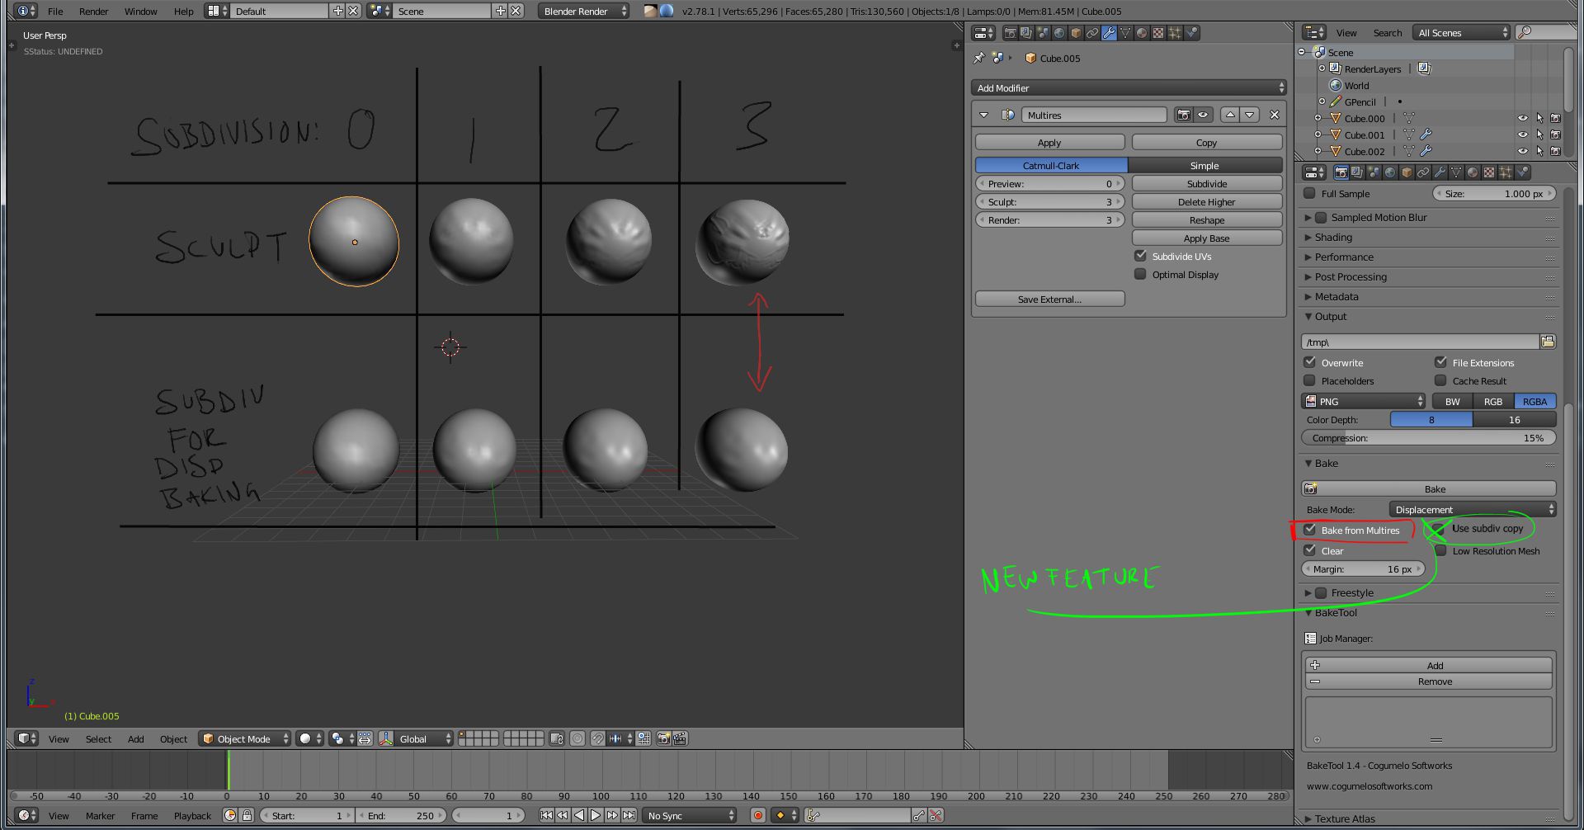Click the Apply modifier button
The width and height of the screenshot is (1584, 830).
tap(1049, 143)
